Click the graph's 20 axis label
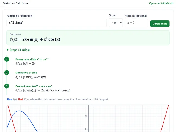This screenshot has width=176, height=132. (x=86, y=116)
